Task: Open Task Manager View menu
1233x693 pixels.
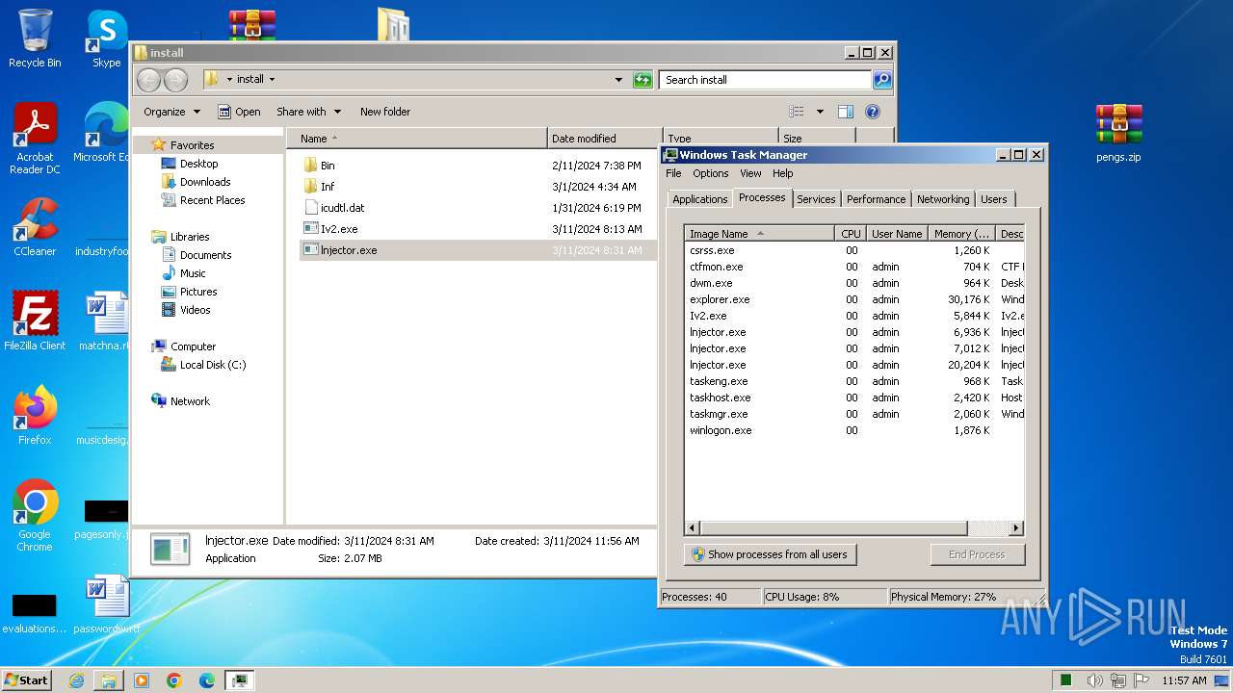Action: [x=750, y=173]
